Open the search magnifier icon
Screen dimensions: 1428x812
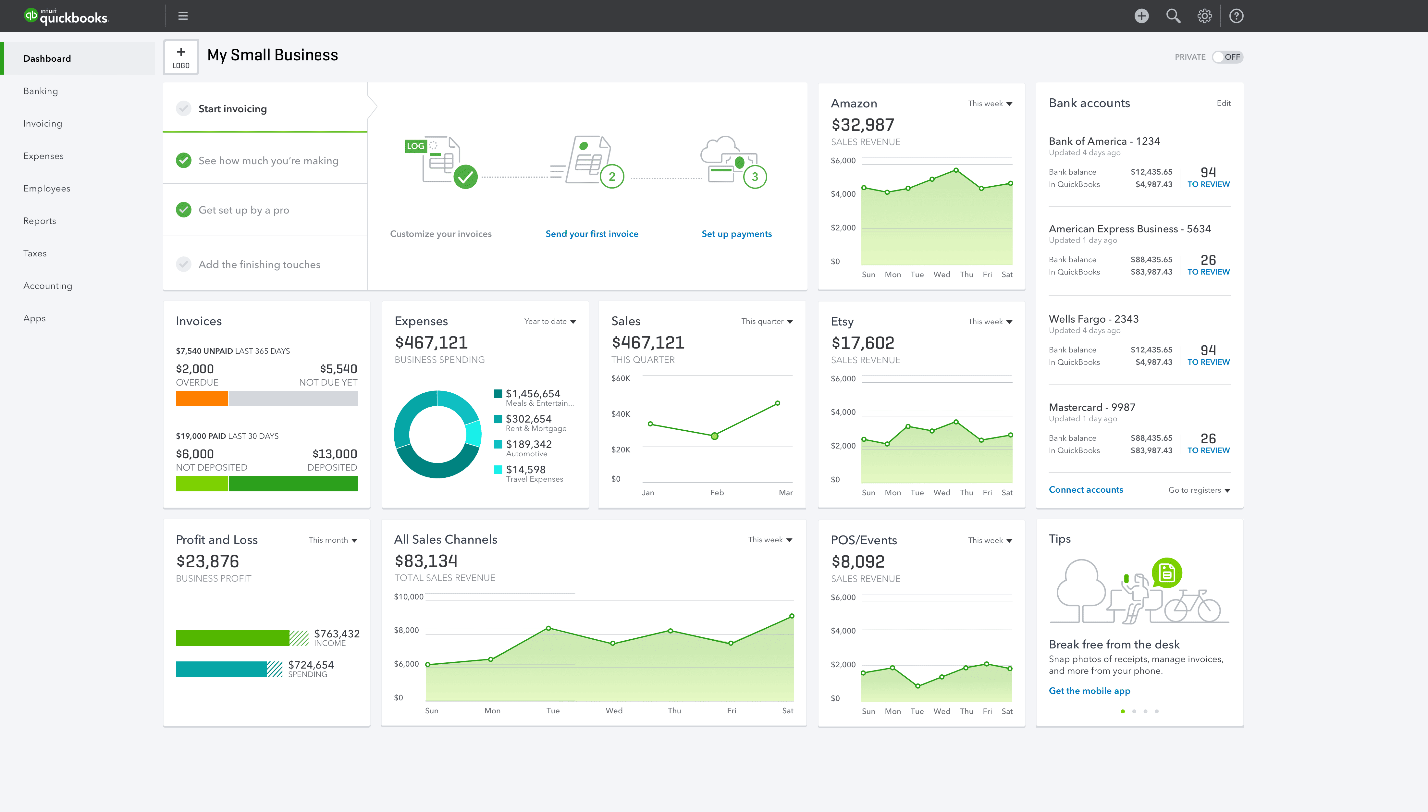[x=1173, y=16]
